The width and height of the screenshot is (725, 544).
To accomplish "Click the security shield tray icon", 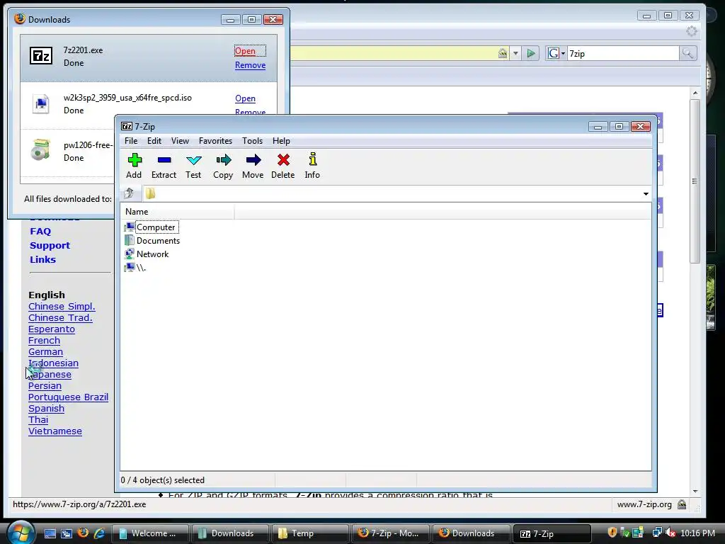I will pos(612,533).
